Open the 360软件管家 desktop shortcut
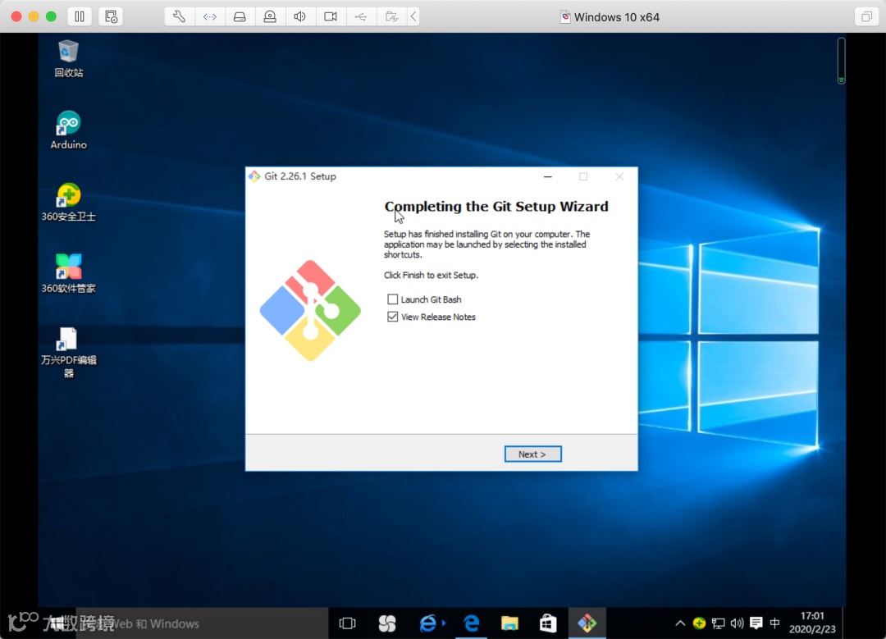Screen dimensions: 886x639 [x=68, y=274]
